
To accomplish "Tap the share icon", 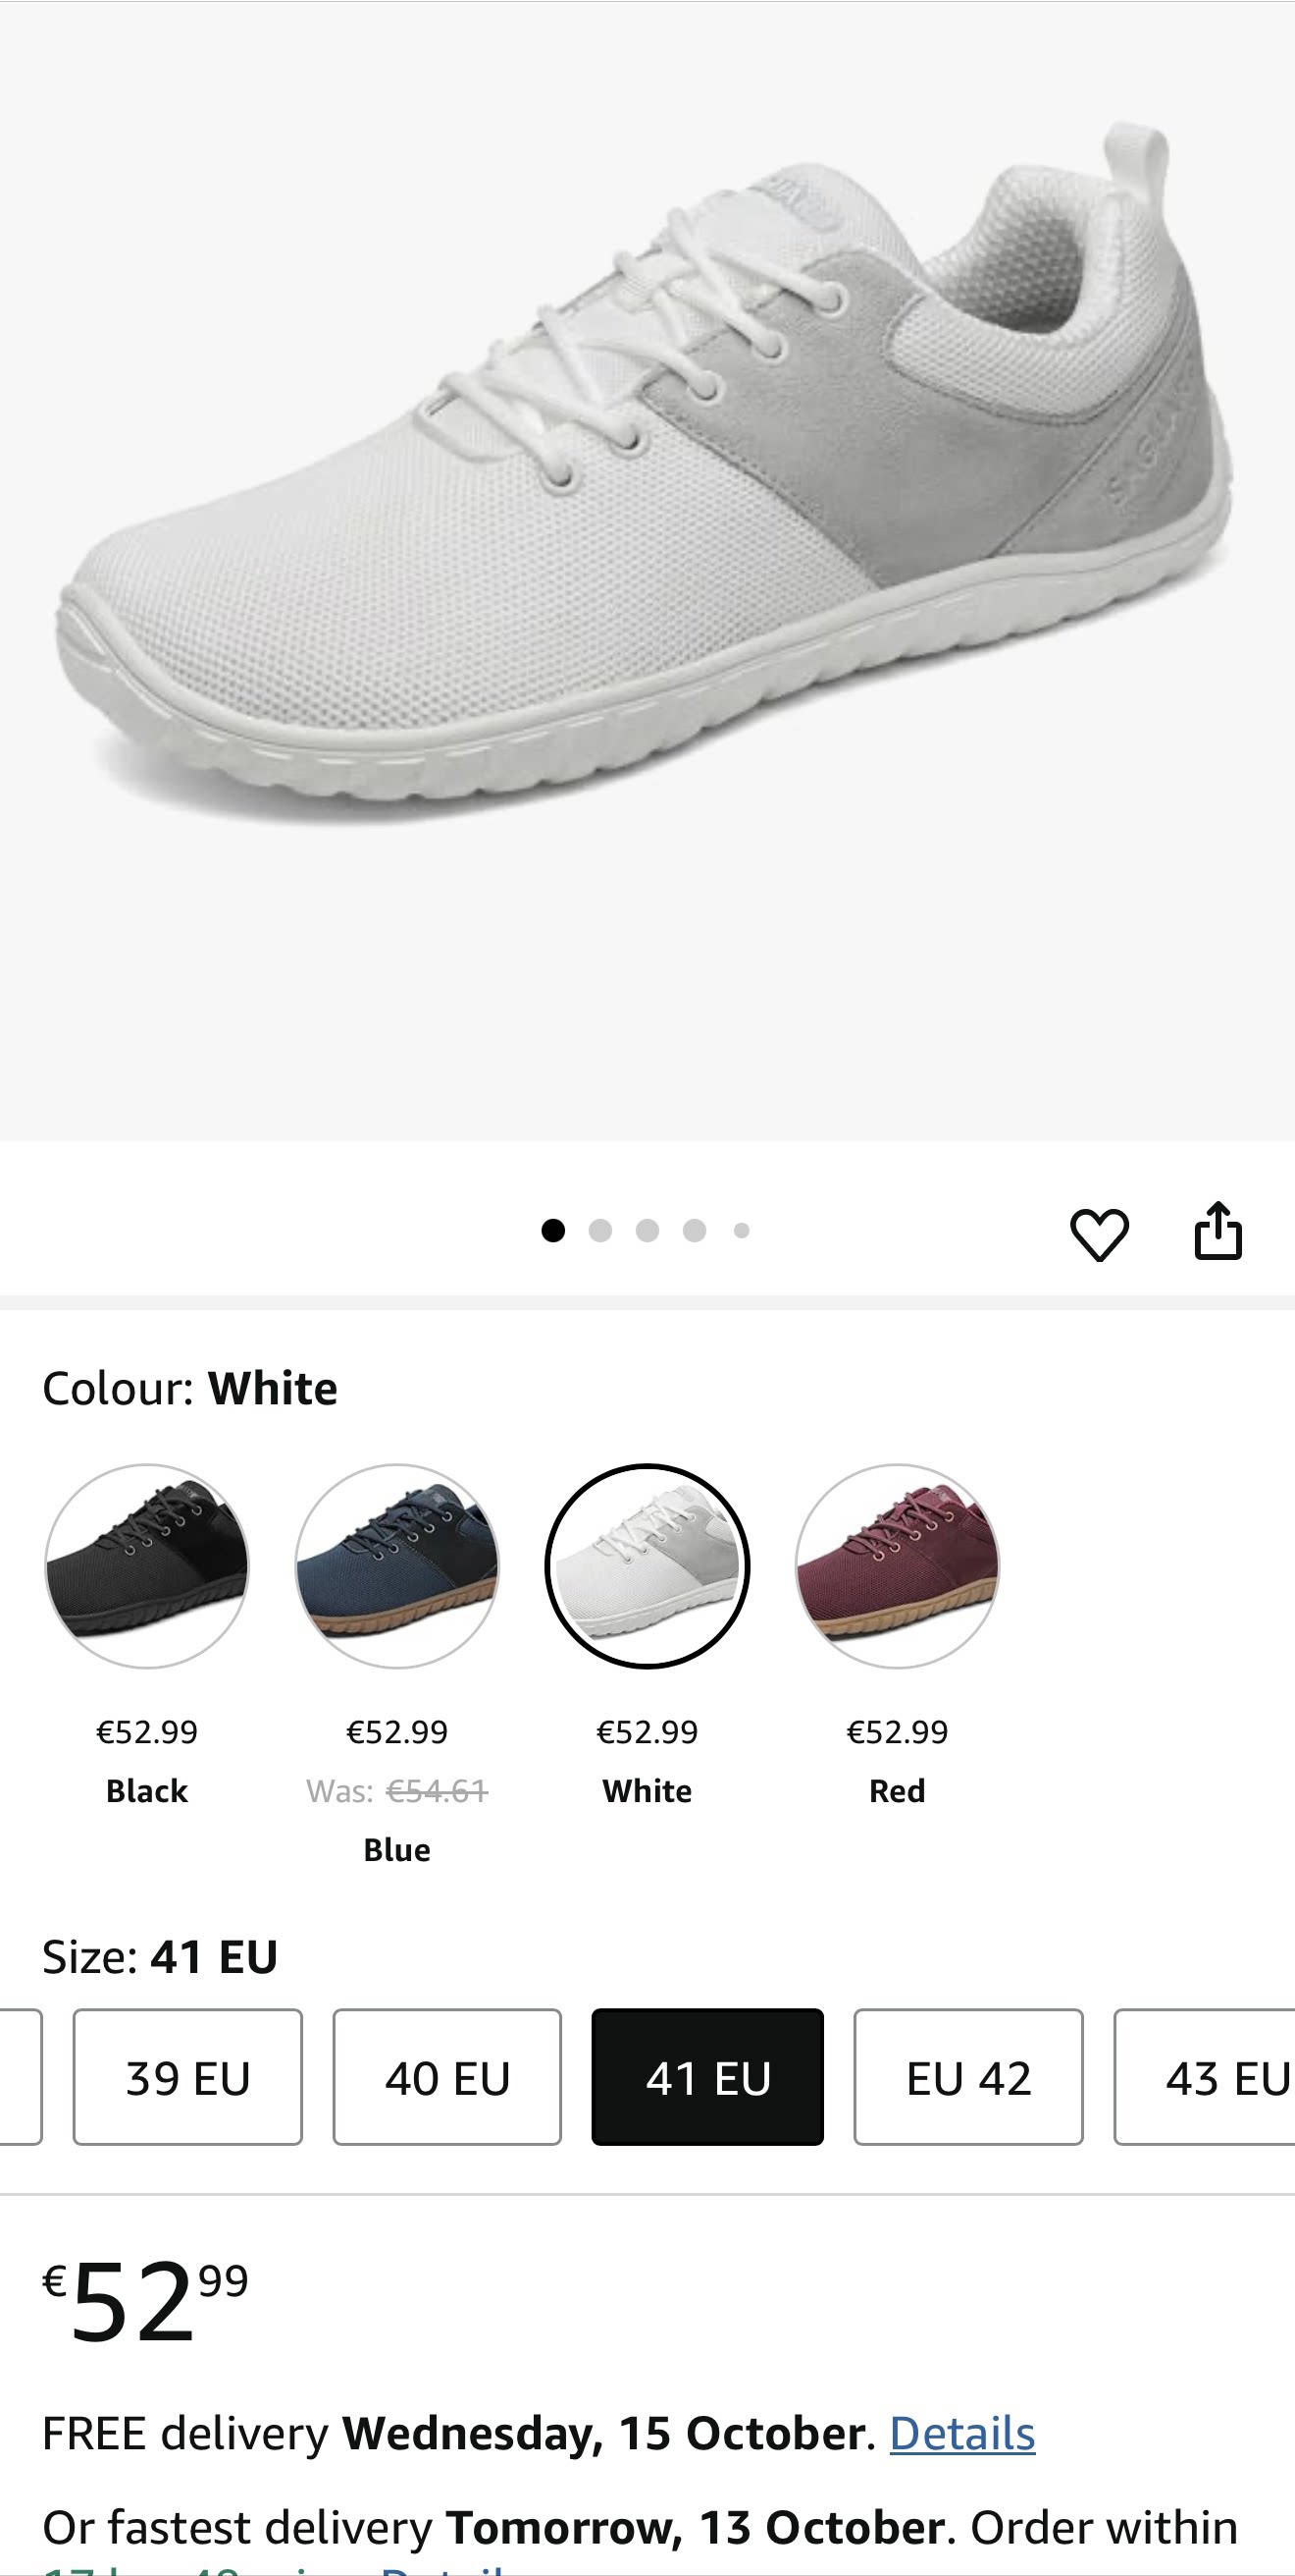I will 1218,1231.
